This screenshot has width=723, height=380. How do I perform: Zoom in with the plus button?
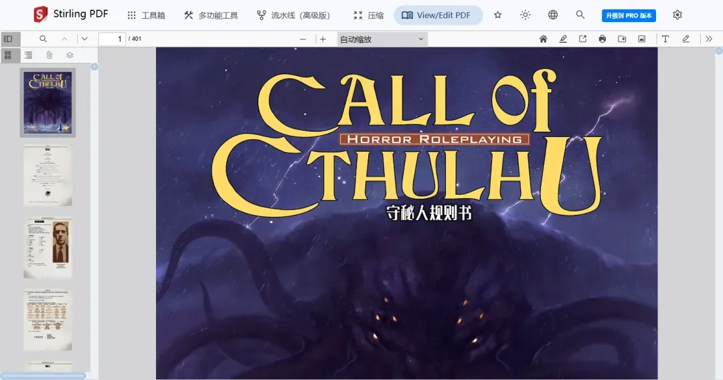[x=323, y=39]
